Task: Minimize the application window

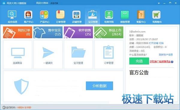Action: click(164, 3)
